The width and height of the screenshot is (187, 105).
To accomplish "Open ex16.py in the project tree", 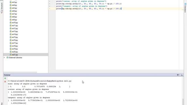I will point(15,40).
